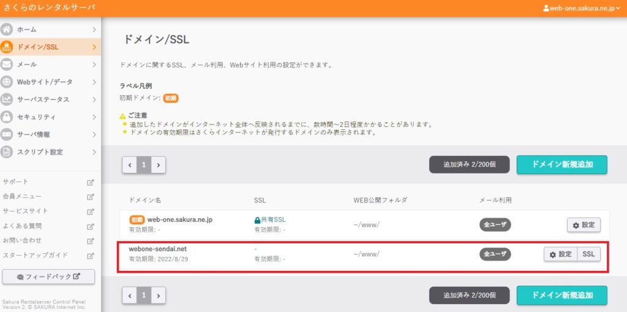Click the webone-sendai.net domain name
Screen dimensions: 627x312
pos(157,249)
